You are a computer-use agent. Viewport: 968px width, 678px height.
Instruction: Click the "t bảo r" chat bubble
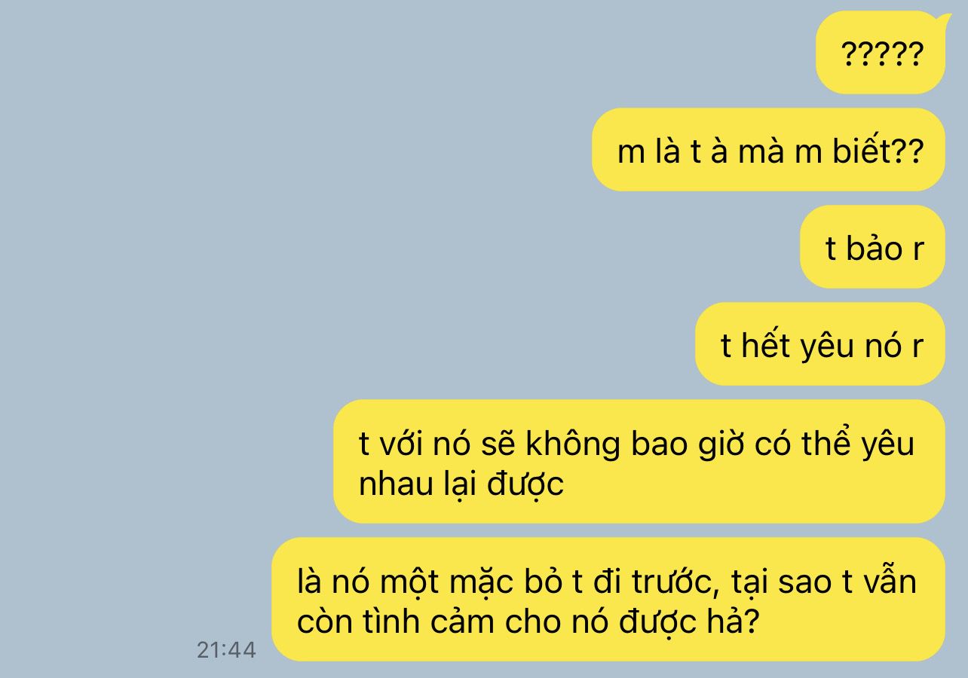(872, 247)
